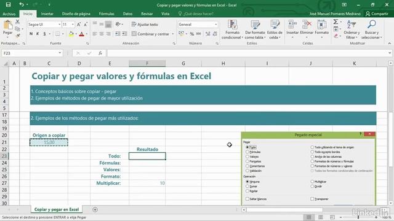394x221 pixels.
Task: Decrease font size with the small A icon
Action: tap(86, 25)
